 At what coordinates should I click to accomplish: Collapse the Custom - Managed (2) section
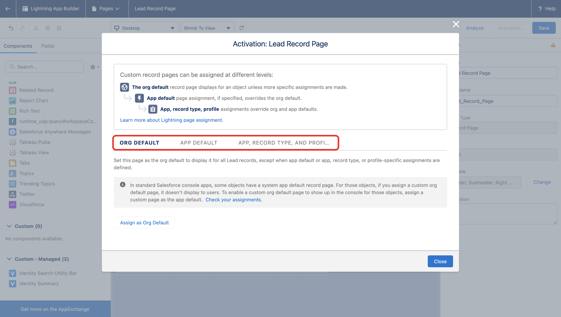(9, 259)
